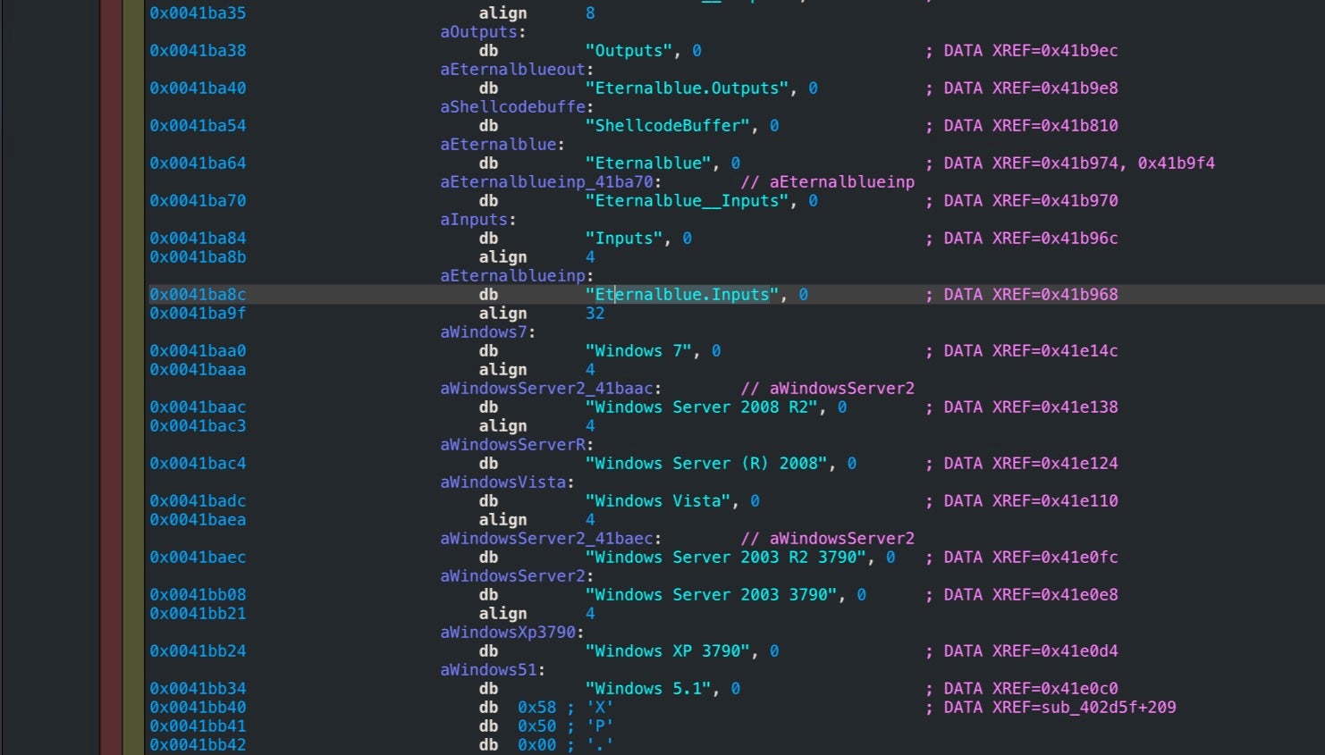The height and width of the screenshot is (755, 1325).
Task: Click the aShellcodebuffe label
Action: click(513, 107)
